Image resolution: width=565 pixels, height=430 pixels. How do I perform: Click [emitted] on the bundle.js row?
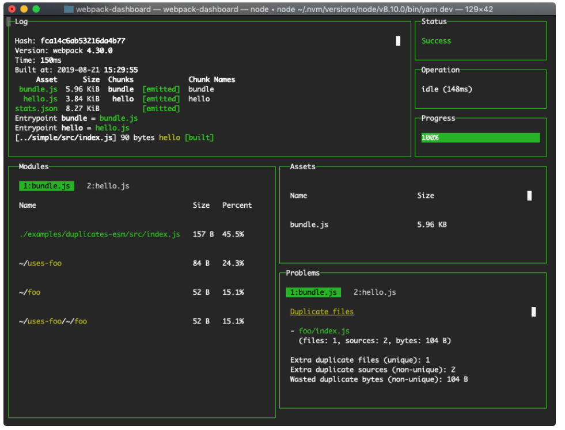click(162, 90)
